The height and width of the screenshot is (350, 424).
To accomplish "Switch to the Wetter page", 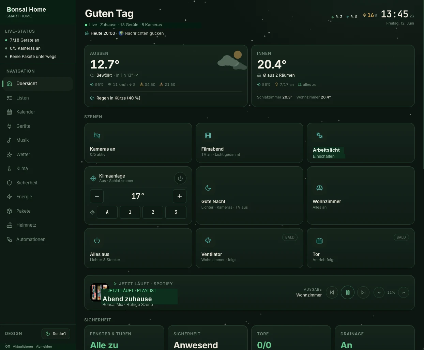I will pyautogui.click(x=37, y=154).
